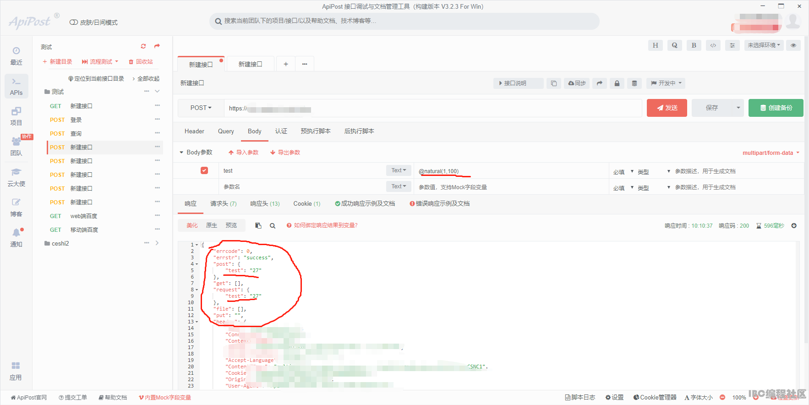Click the refresh icon beside 测试 project
The width and height of the screenshot is (809, 405).
click(143, 46)
